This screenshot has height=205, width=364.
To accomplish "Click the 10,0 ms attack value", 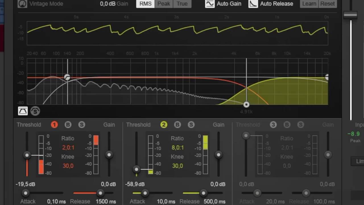I will 166,202.
